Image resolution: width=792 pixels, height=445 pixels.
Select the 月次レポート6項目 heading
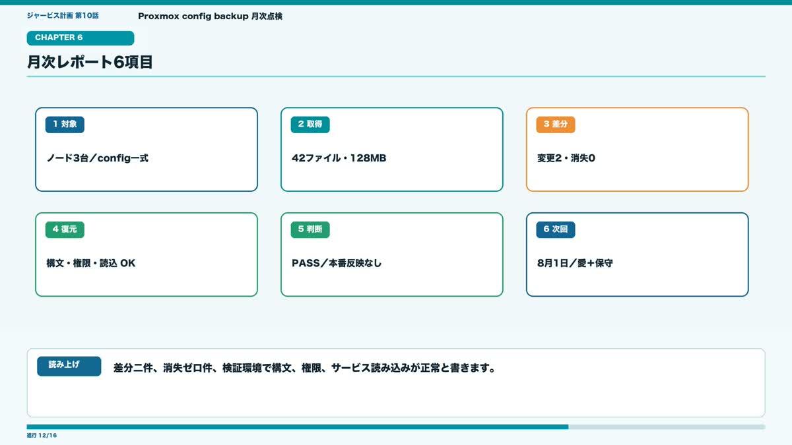[x=90, y=63]
